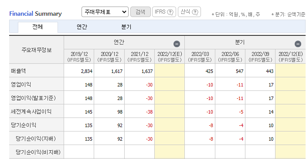Click the 검색 button
The width and height of the screenshot is (306, 159).
tap(140, 12)
